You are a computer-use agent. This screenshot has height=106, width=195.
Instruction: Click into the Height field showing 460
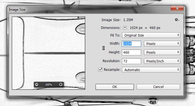click(x=132, y=53)
